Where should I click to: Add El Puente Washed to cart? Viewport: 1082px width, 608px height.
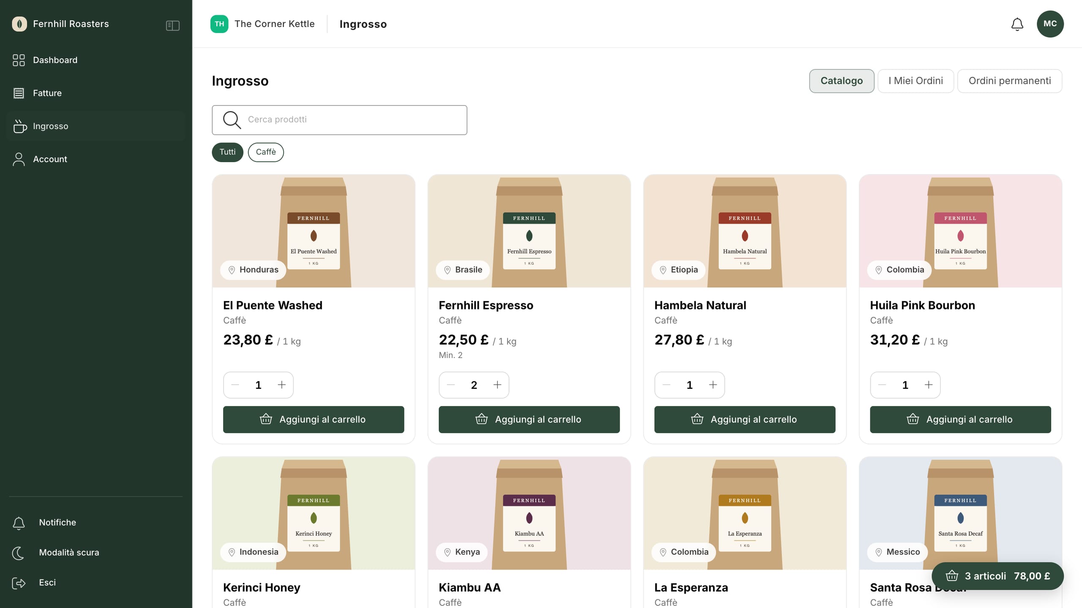coord(314,419)
